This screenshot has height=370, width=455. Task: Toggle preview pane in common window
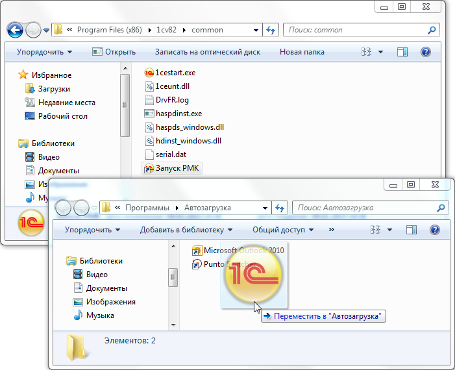point(402,52)
